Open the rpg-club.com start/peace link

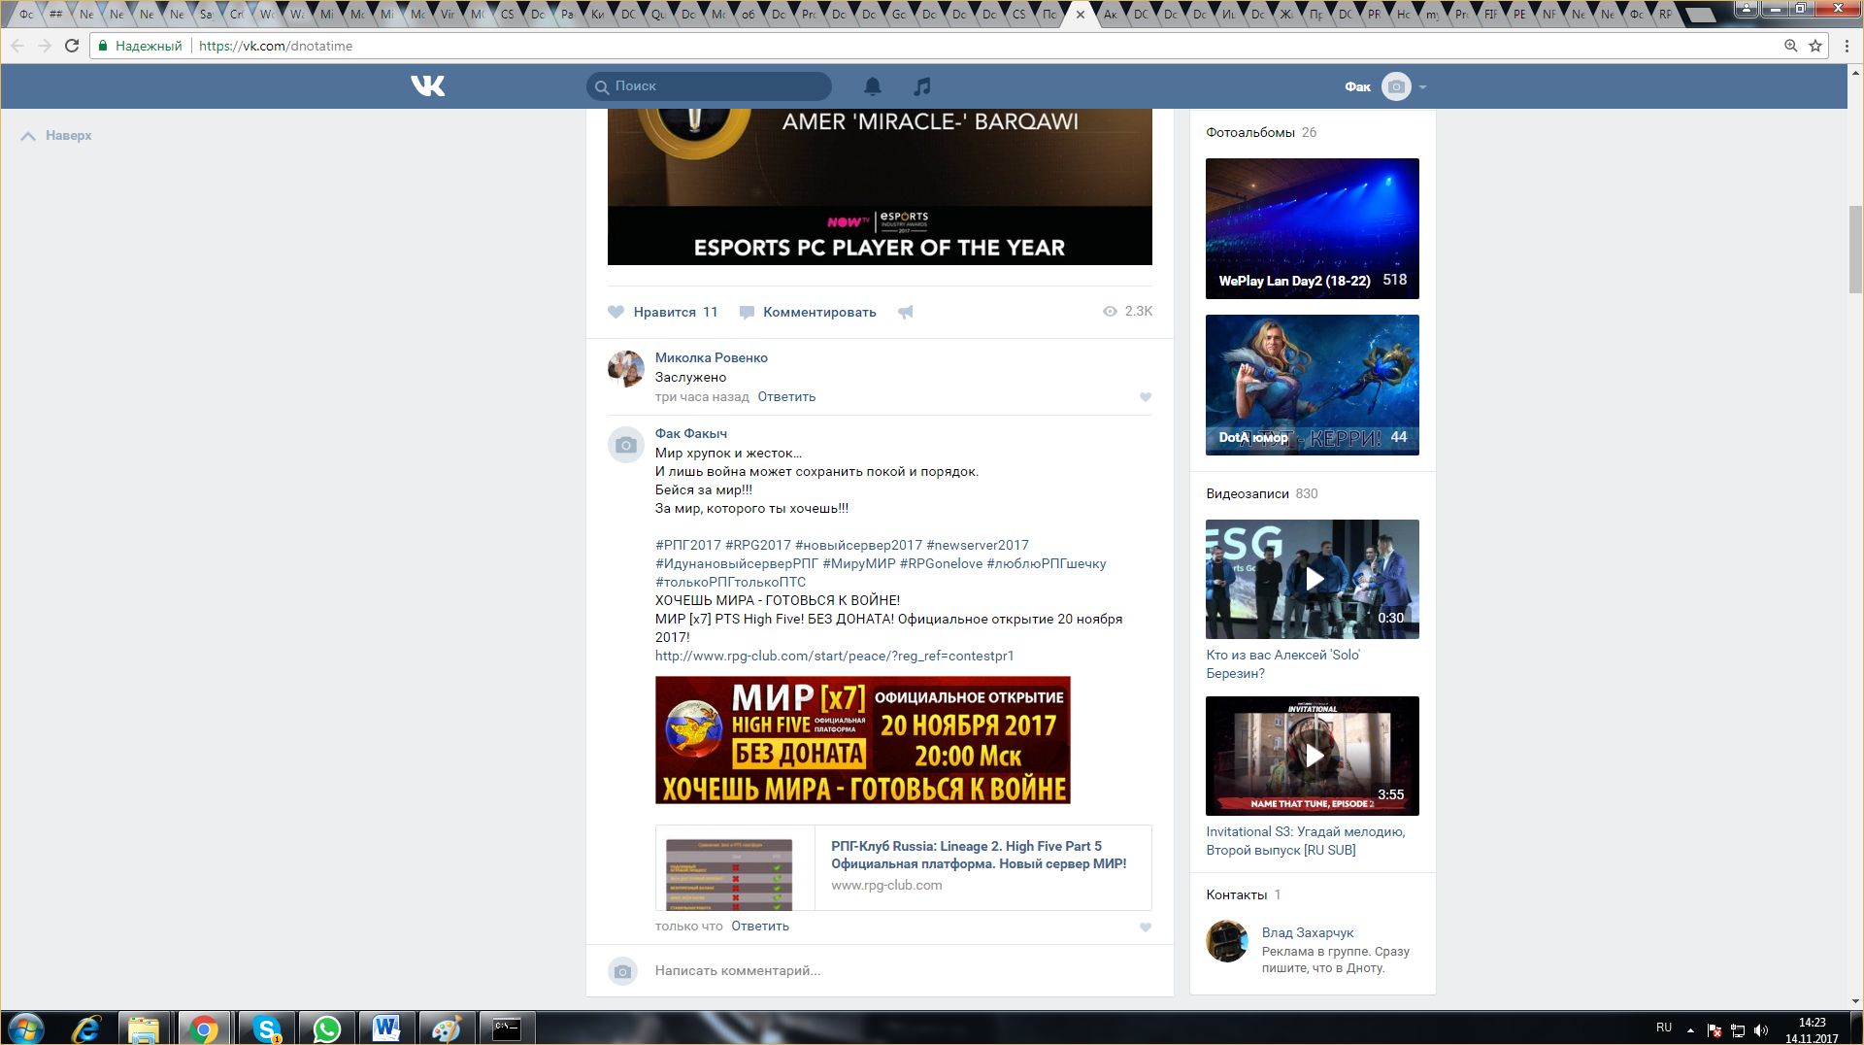[x=834, y=656]
